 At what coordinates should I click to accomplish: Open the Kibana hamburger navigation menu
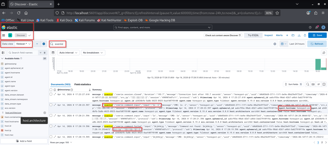tap(4, 35)
